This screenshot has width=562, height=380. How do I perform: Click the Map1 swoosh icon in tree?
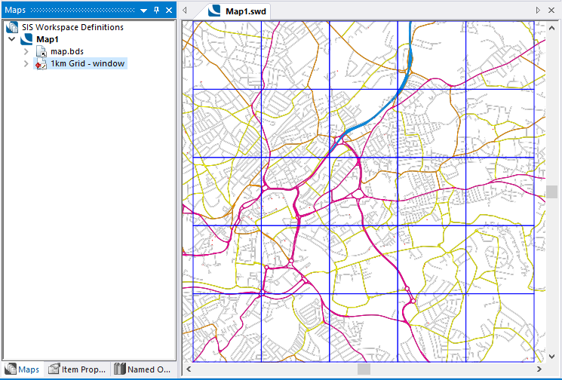click(27, 39)
